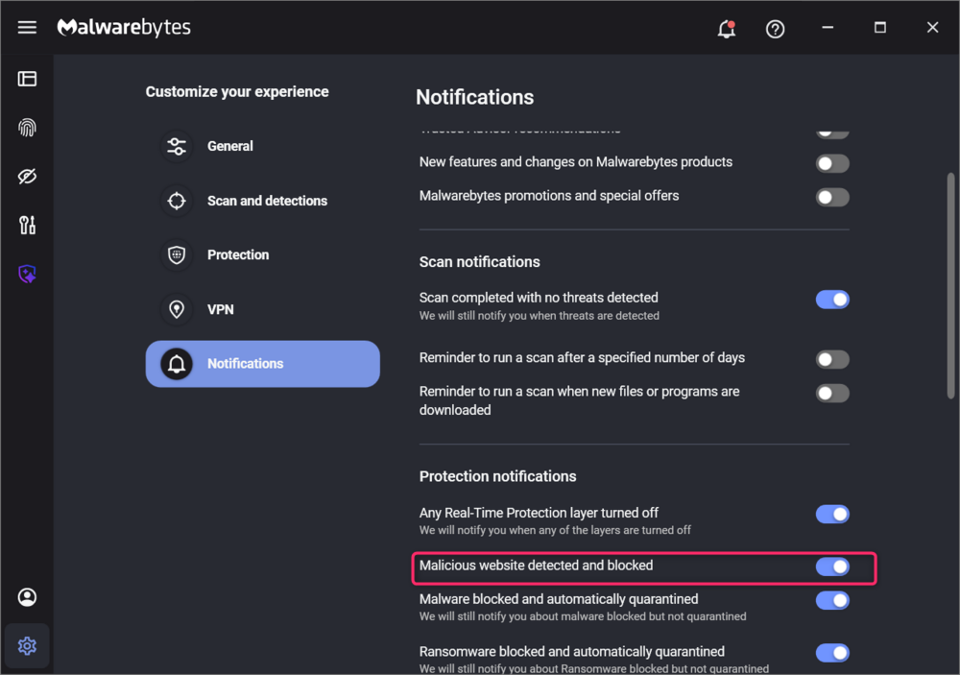Image resolution: width=960 pixels, height=675 pixels.
Task: Close the Malwarebytes window
Action: coord(932,28)
